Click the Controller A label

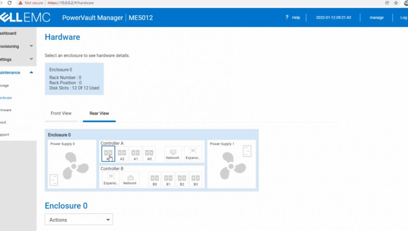112,143
